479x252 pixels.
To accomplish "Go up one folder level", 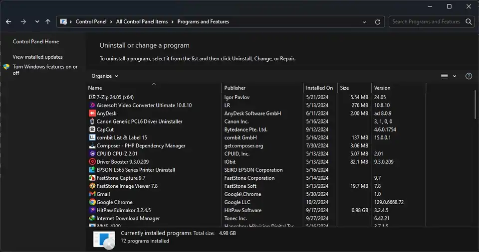I will tap(48, 21).
